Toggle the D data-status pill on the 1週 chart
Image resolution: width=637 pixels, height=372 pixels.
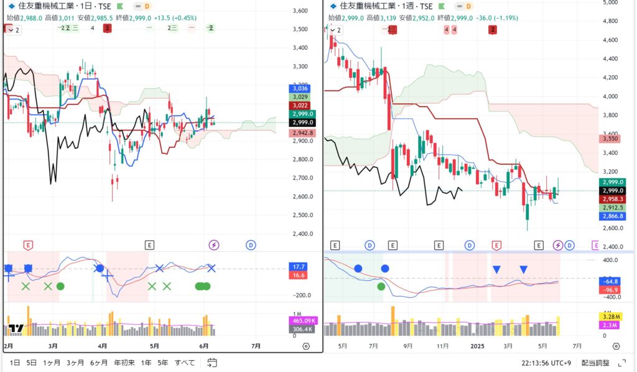pyautogui.click(x=464, y=6)
